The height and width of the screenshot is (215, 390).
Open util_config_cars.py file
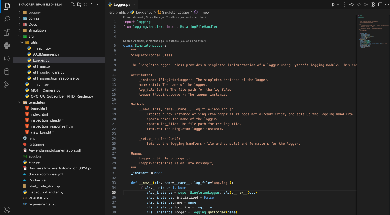point(59,72)
